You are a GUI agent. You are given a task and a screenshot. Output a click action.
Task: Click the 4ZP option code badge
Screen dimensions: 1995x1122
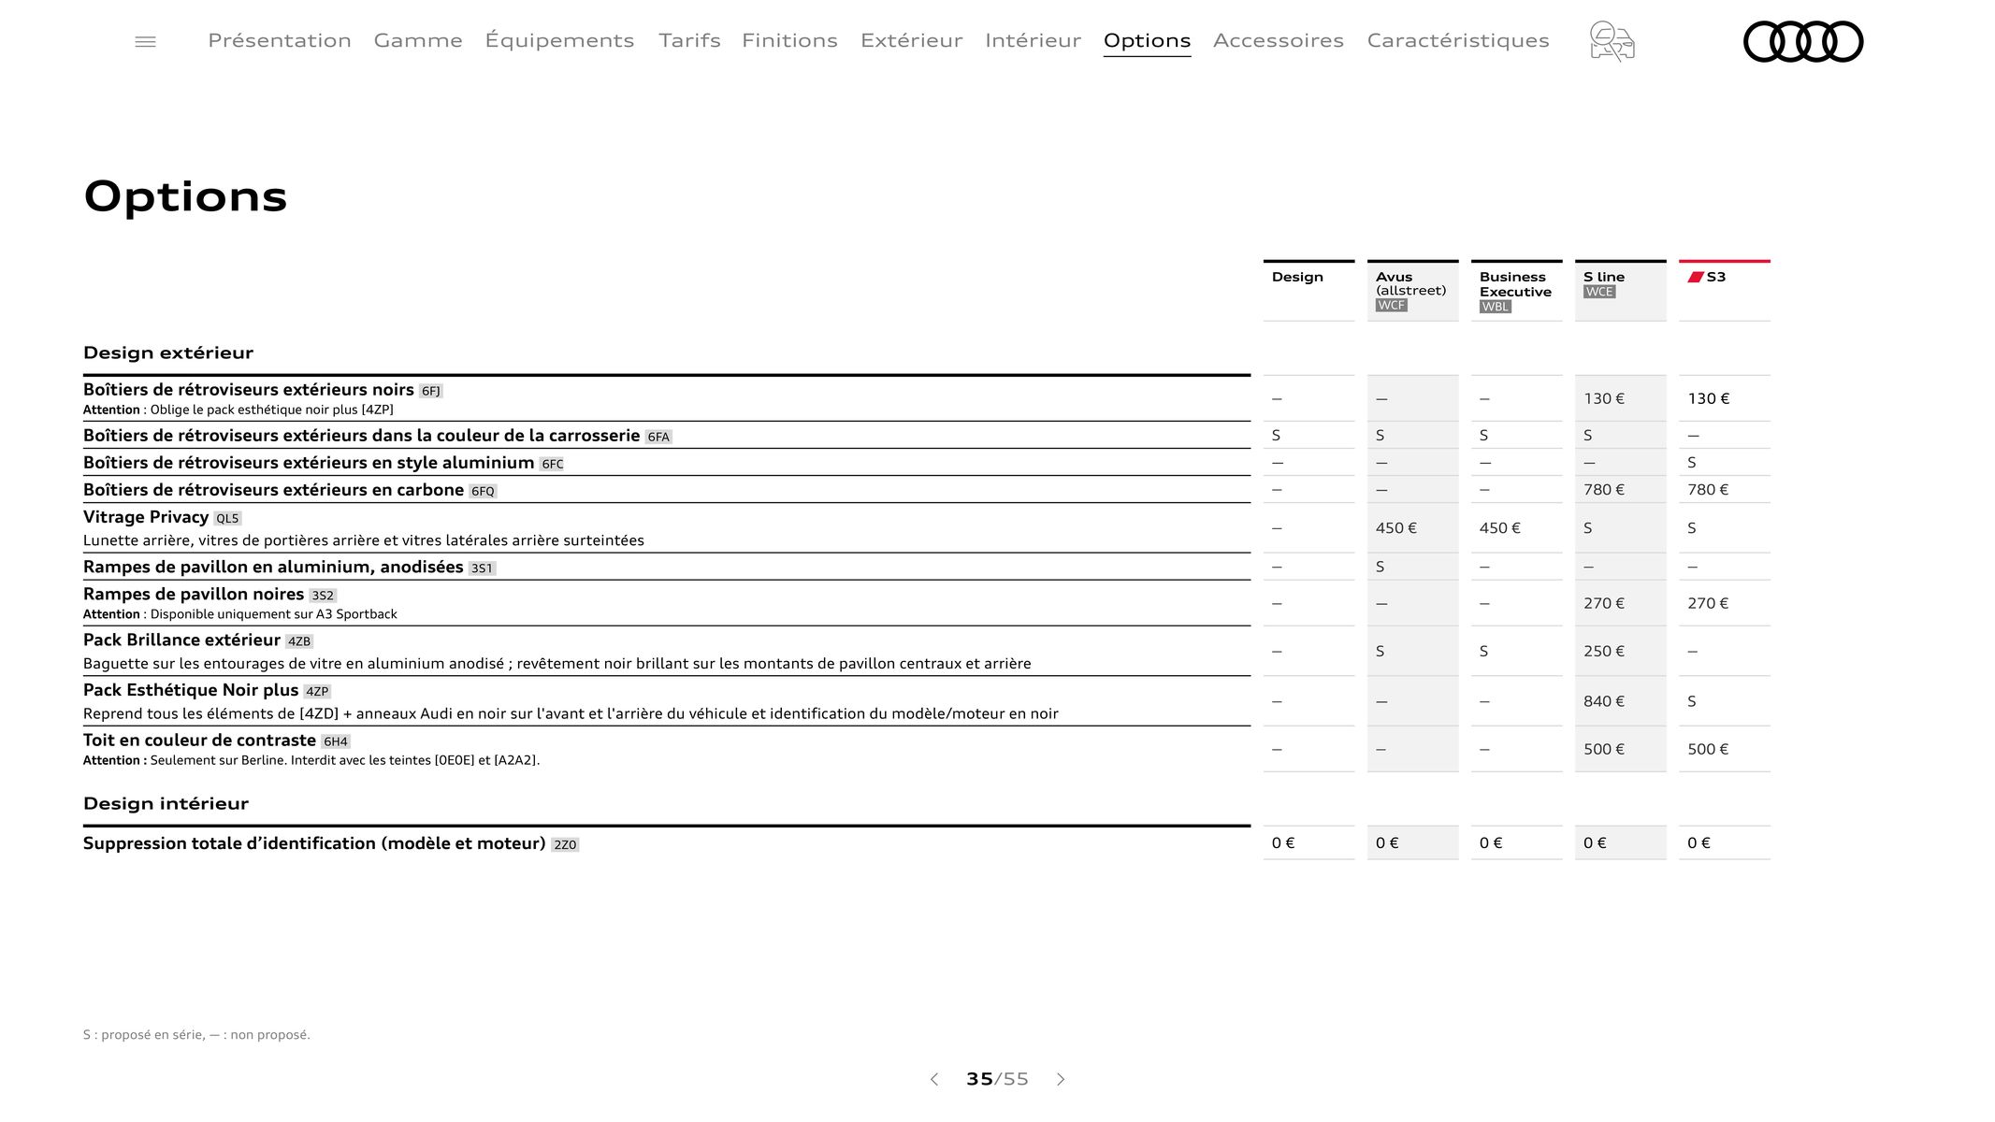[x=317, y=692]
